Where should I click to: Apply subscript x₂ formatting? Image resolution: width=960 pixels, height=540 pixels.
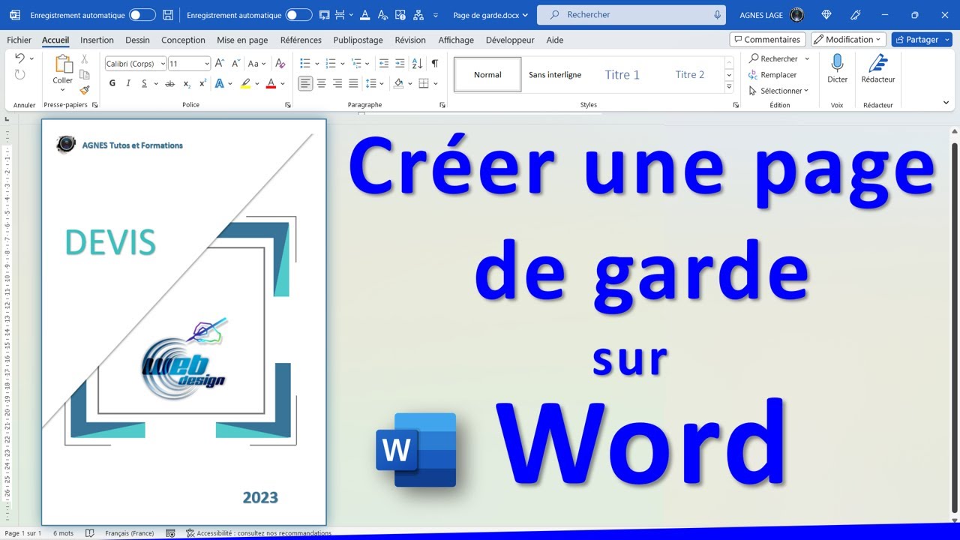coord(187,83)
